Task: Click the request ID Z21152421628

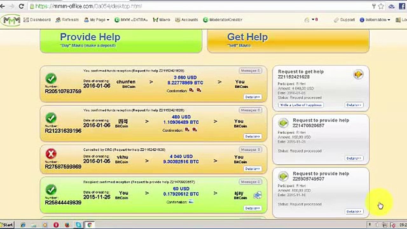Action: (x=294, y=77)
